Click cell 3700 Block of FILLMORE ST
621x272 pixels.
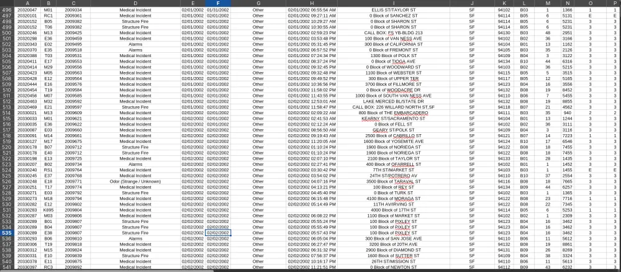[x=394, y=84]
